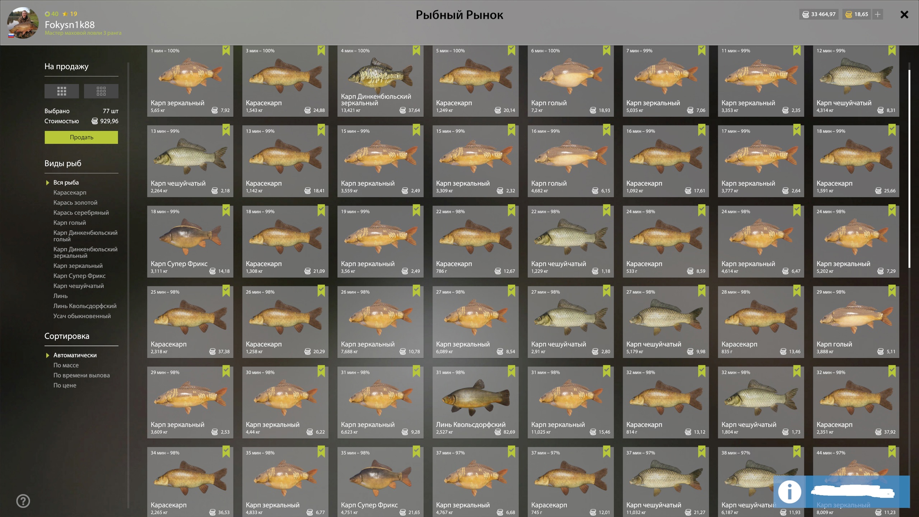Sort fish По массе
The height and width of the screenshot is (517, 919).
pos(66,365)
